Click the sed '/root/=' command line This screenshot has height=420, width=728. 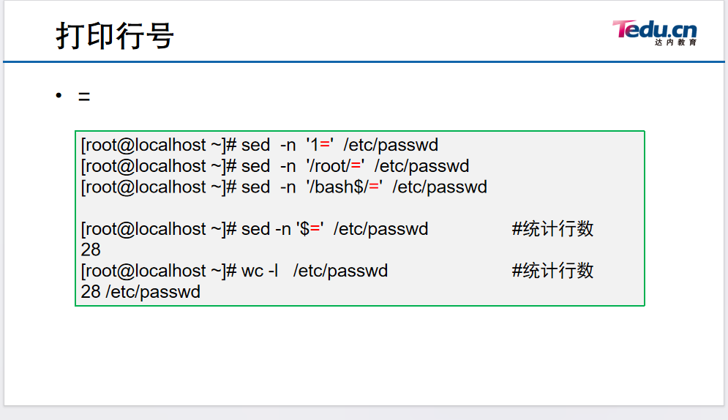click(x=275, y=165)
